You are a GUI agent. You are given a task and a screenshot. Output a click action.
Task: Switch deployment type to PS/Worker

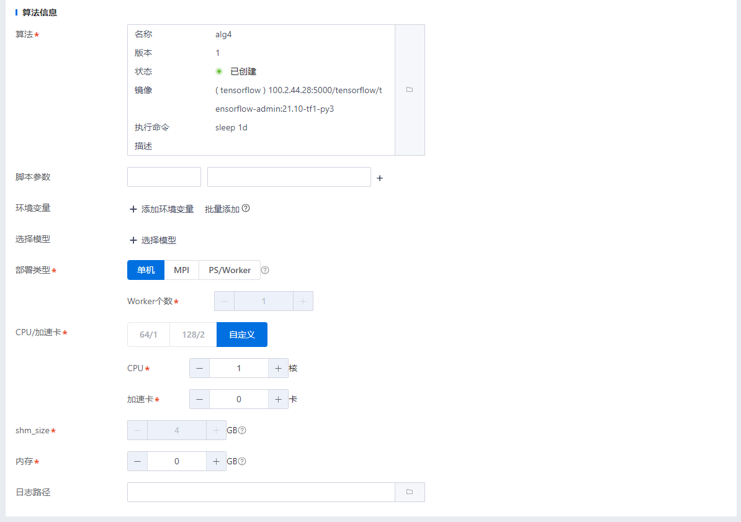(230, 270)
